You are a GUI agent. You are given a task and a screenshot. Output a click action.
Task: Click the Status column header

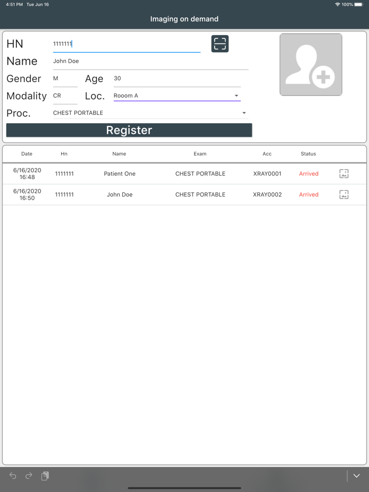pos(308,154)
